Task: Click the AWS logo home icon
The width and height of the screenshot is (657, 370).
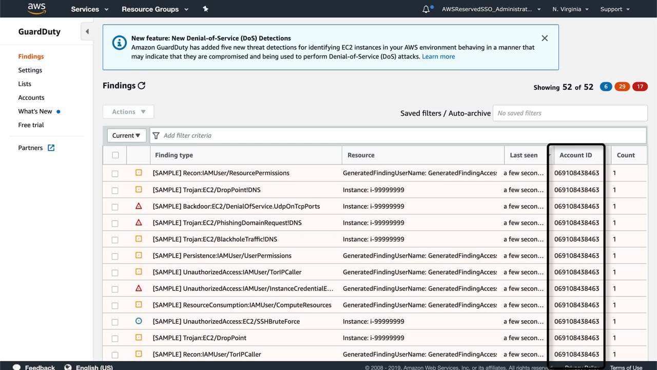Action: point(36,9)
